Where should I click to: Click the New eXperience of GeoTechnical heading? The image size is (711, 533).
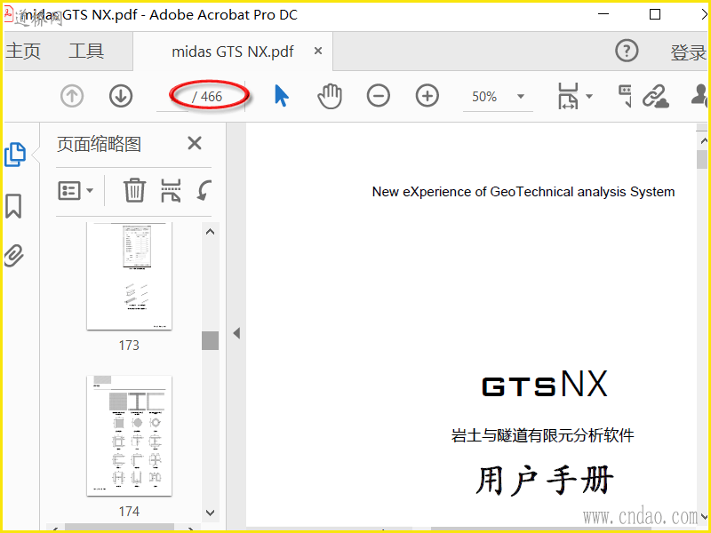coord(523,192)
